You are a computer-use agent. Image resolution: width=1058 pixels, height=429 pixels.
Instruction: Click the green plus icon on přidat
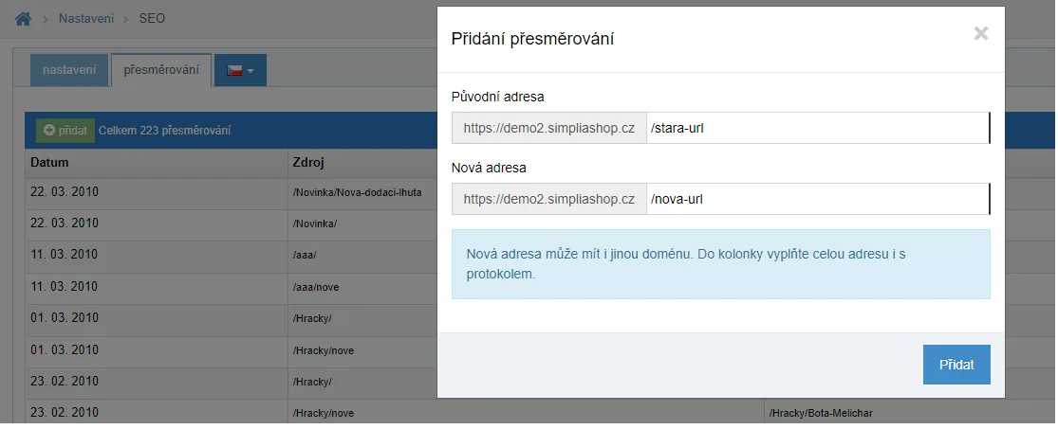click(48, 130)
